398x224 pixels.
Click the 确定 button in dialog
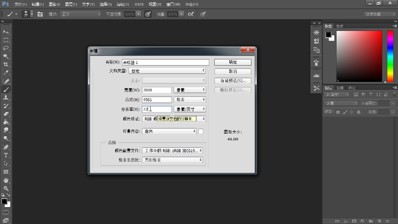pos(233,61)
